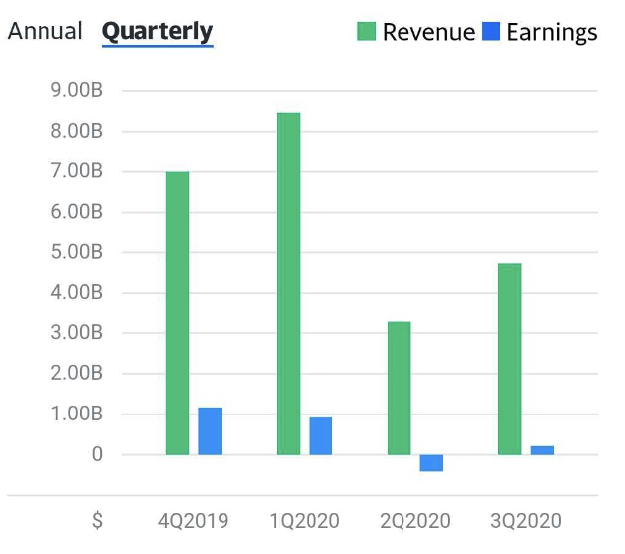Screen dimensions: 625x554
Task: Click the 1Q2020 revenue bar
Action: pos(289,284)
